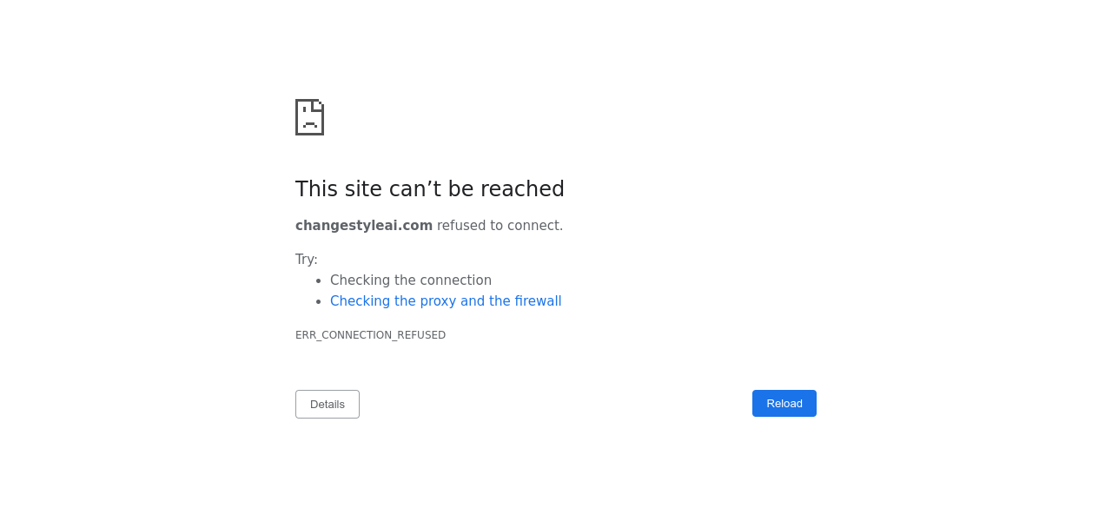Screen dimensions: 1112x521
Task: Open the Details button
Action: (x=328, y=405)
